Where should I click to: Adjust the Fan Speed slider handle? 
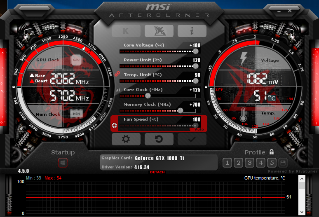196,125
